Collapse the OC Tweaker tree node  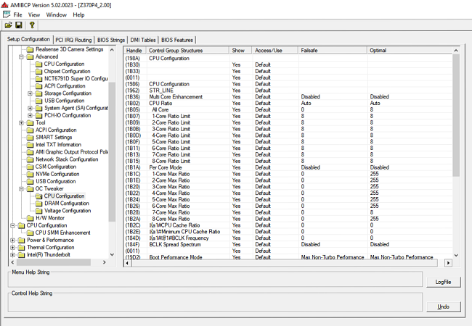[21, 188]
